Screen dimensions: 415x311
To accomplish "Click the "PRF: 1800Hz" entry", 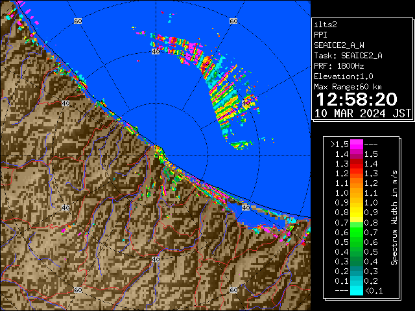I will coord(339,66).
